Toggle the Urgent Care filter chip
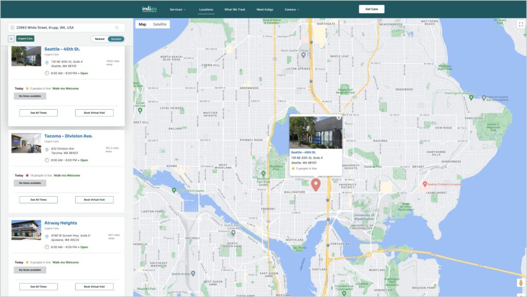The width and height of the screenshot is (527, 297). tap(25, 39)
